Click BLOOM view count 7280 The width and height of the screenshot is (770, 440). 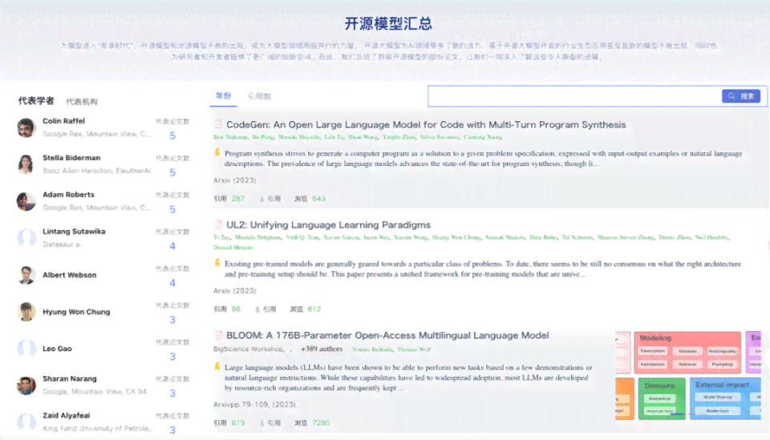point(321,423)
